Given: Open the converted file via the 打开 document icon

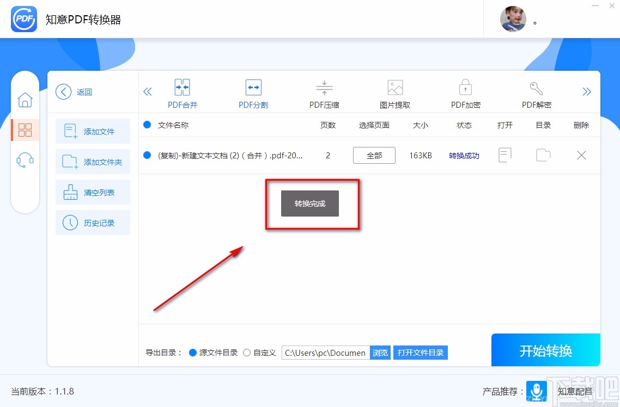Looking at the screenshot, I should (504, 155).
